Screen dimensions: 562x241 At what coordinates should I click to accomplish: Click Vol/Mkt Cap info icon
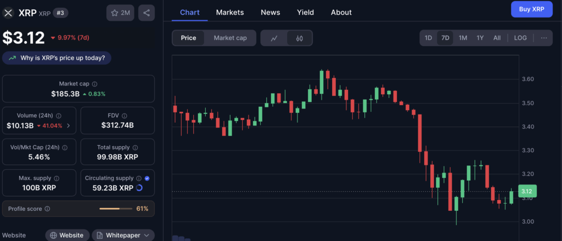pos(65,147)
